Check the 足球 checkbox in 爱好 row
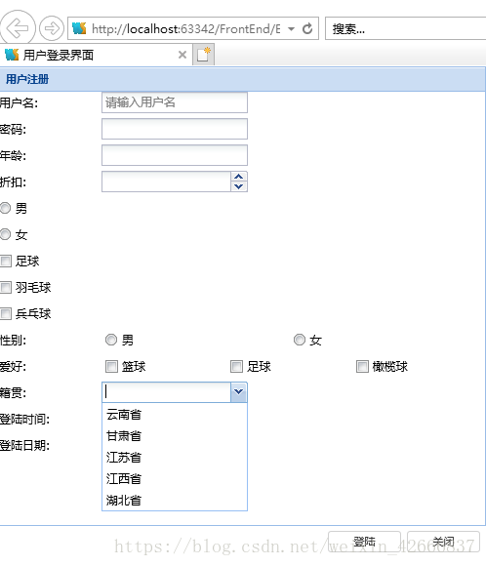The image size is (486, 566). point(236,366)
